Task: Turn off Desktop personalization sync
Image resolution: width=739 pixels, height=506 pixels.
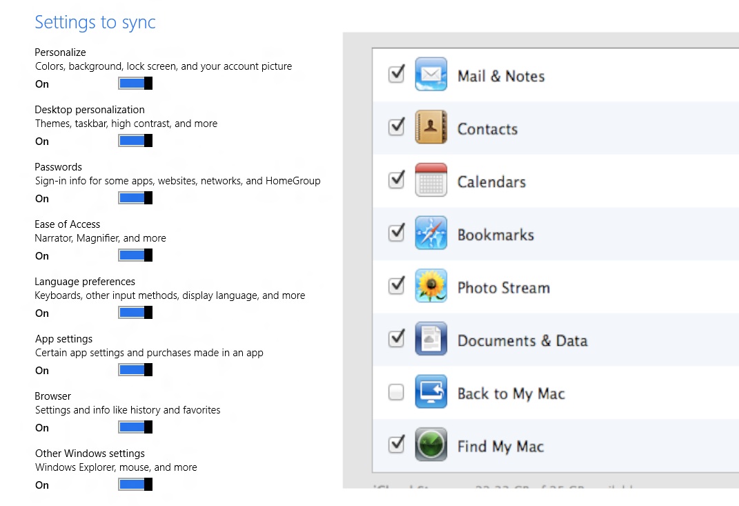Action: point(135,140)
